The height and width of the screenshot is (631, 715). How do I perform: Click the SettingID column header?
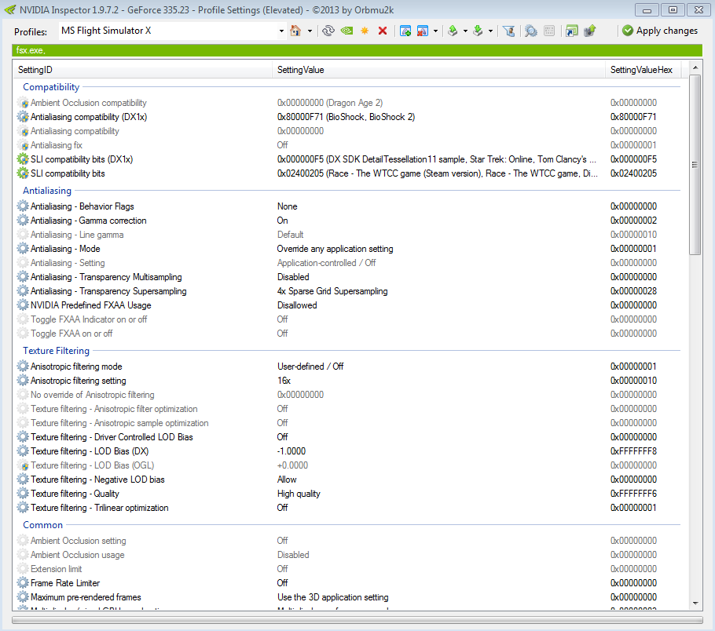(143, 70)
